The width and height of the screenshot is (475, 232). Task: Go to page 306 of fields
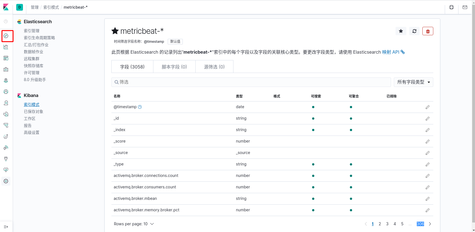[420, 224]
